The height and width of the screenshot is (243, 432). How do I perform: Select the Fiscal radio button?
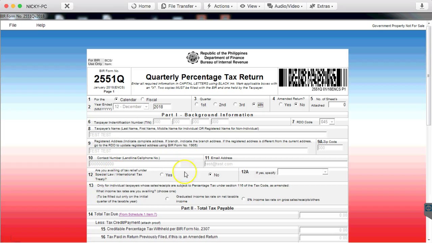coord(142,99)
